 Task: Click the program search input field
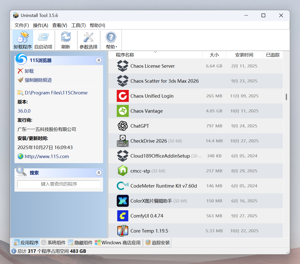point(59,184)
